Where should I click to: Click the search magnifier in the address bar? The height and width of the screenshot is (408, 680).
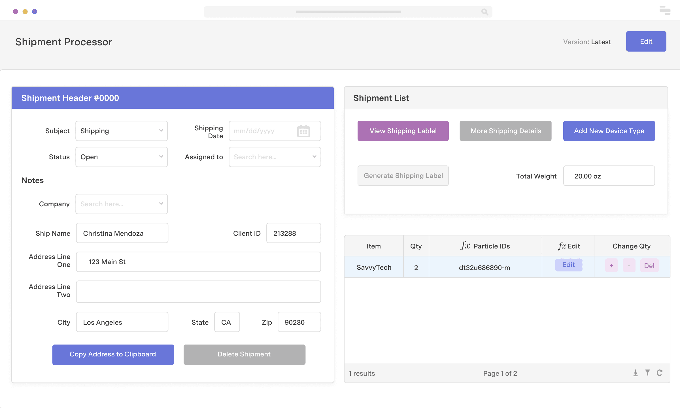click(484, 12)
